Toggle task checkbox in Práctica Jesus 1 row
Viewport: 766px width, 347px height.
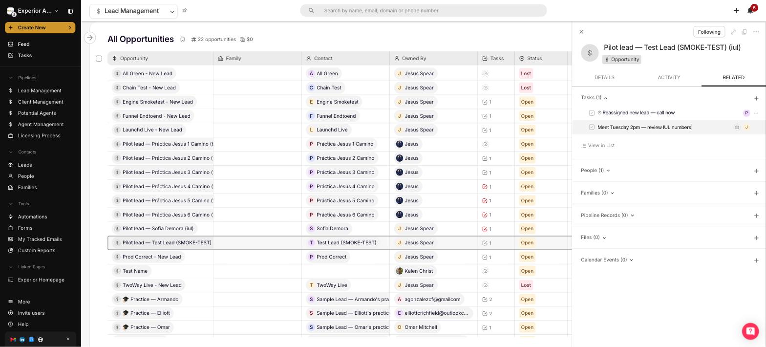485,144
